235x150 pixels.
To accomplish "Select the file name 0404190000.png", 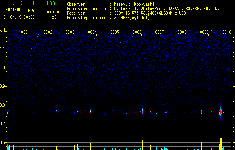I will (19, 10).
